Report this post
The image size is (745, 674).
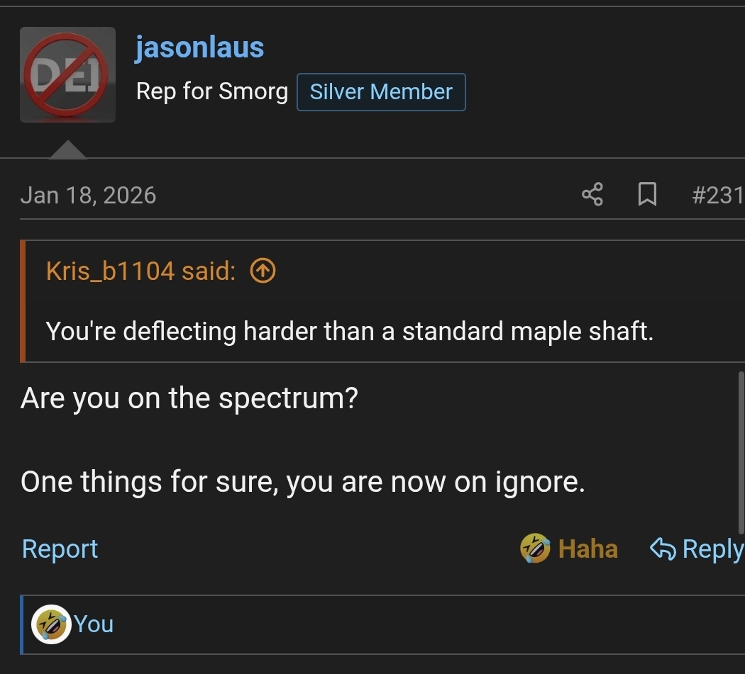coord(60,549)
